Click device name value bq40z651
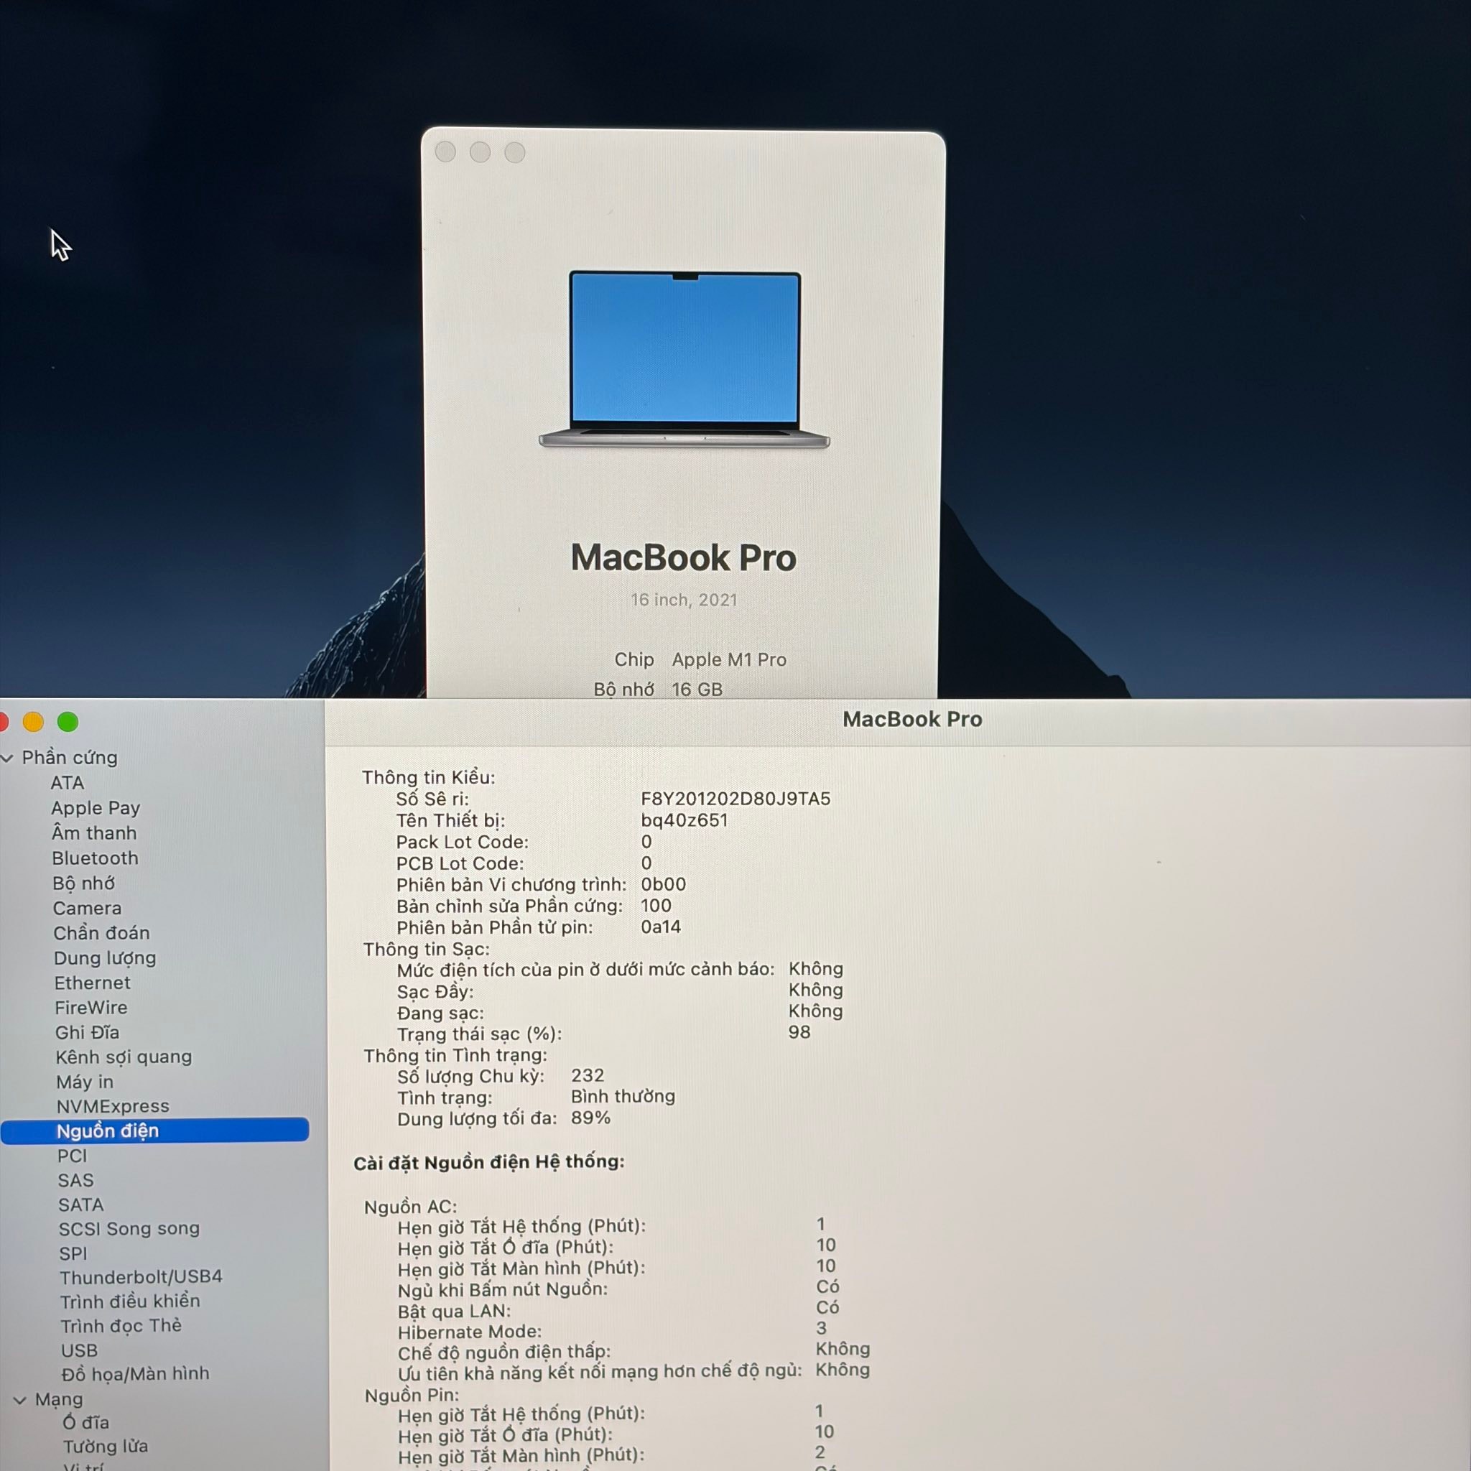1471x1471 pixels. [684, 820]
